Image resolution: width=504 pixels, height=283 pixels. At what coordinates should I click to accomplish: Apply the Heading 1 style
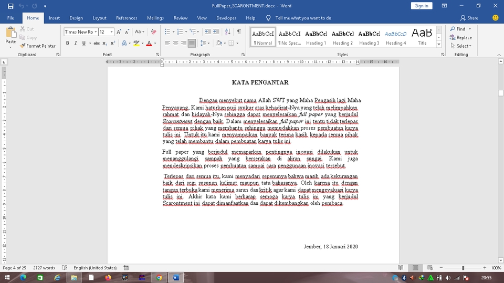point(316,37)
